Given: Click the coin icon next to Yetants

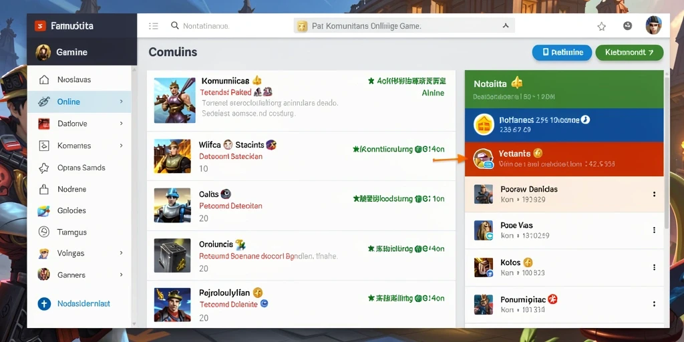Looking at the screenshot, I should [538, 153].
